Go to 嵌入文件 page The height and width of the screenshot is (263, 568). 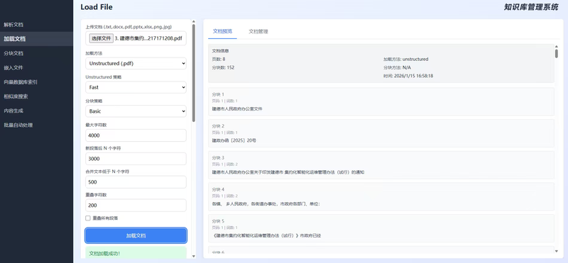(x=13, y=67)
